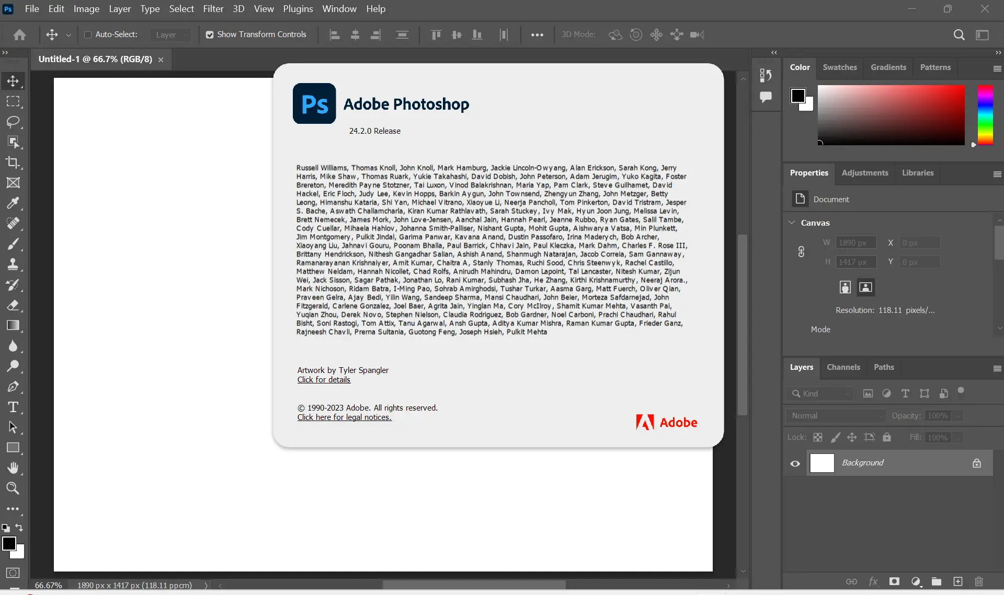The image size is (1004, 595).
Task: Select the Path Selection tool
Action: click(13, 427)
